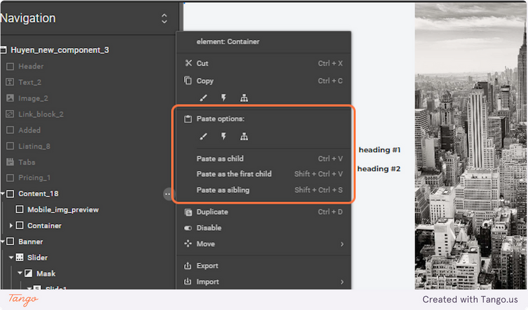The width and height of the screenshot is (528, 310).
Task: Click the Mask element icon
Action: click(28, 273)
